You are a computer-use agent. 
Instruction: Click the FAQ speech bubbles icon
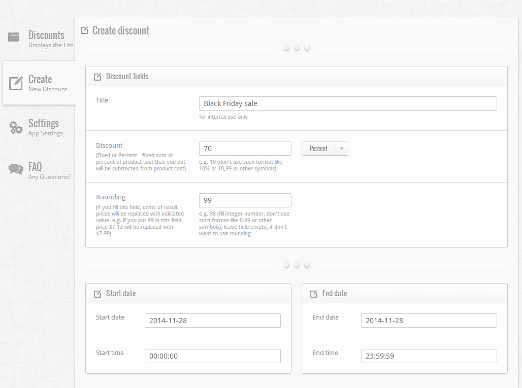click(16, 169)
